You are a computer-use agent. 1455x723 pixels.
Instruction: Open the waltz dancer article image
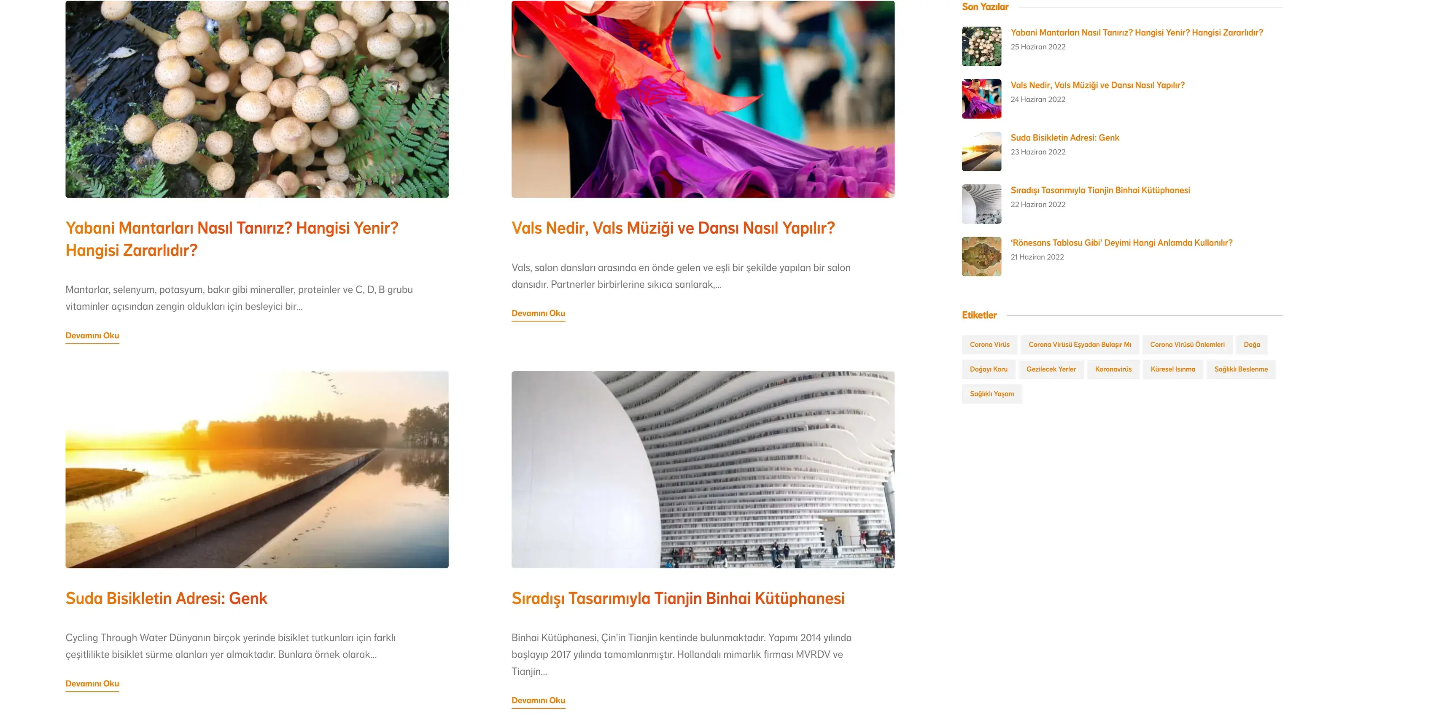tap(703, 99)
